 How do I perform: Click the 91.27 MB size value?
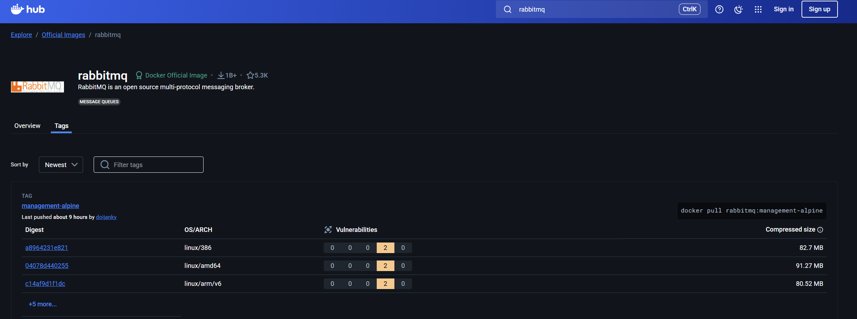click(810, 266)
